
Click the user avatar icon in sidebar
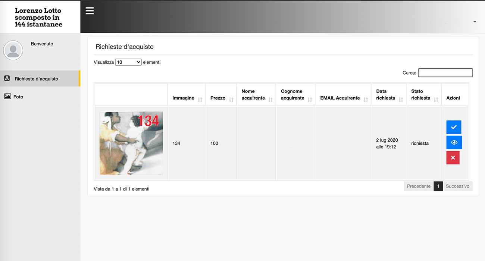(13, 50)
